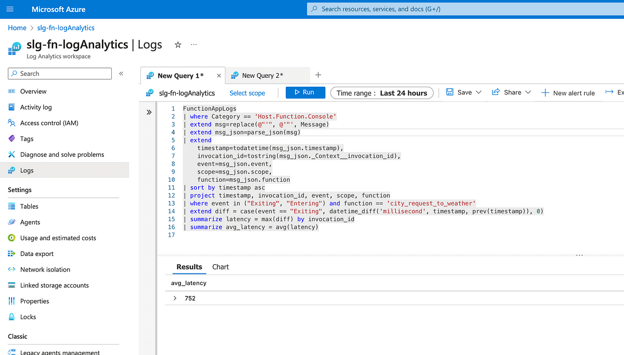624x355 pixels.
Task: Switch to the Chart results tab
Action: click(220, 267)
